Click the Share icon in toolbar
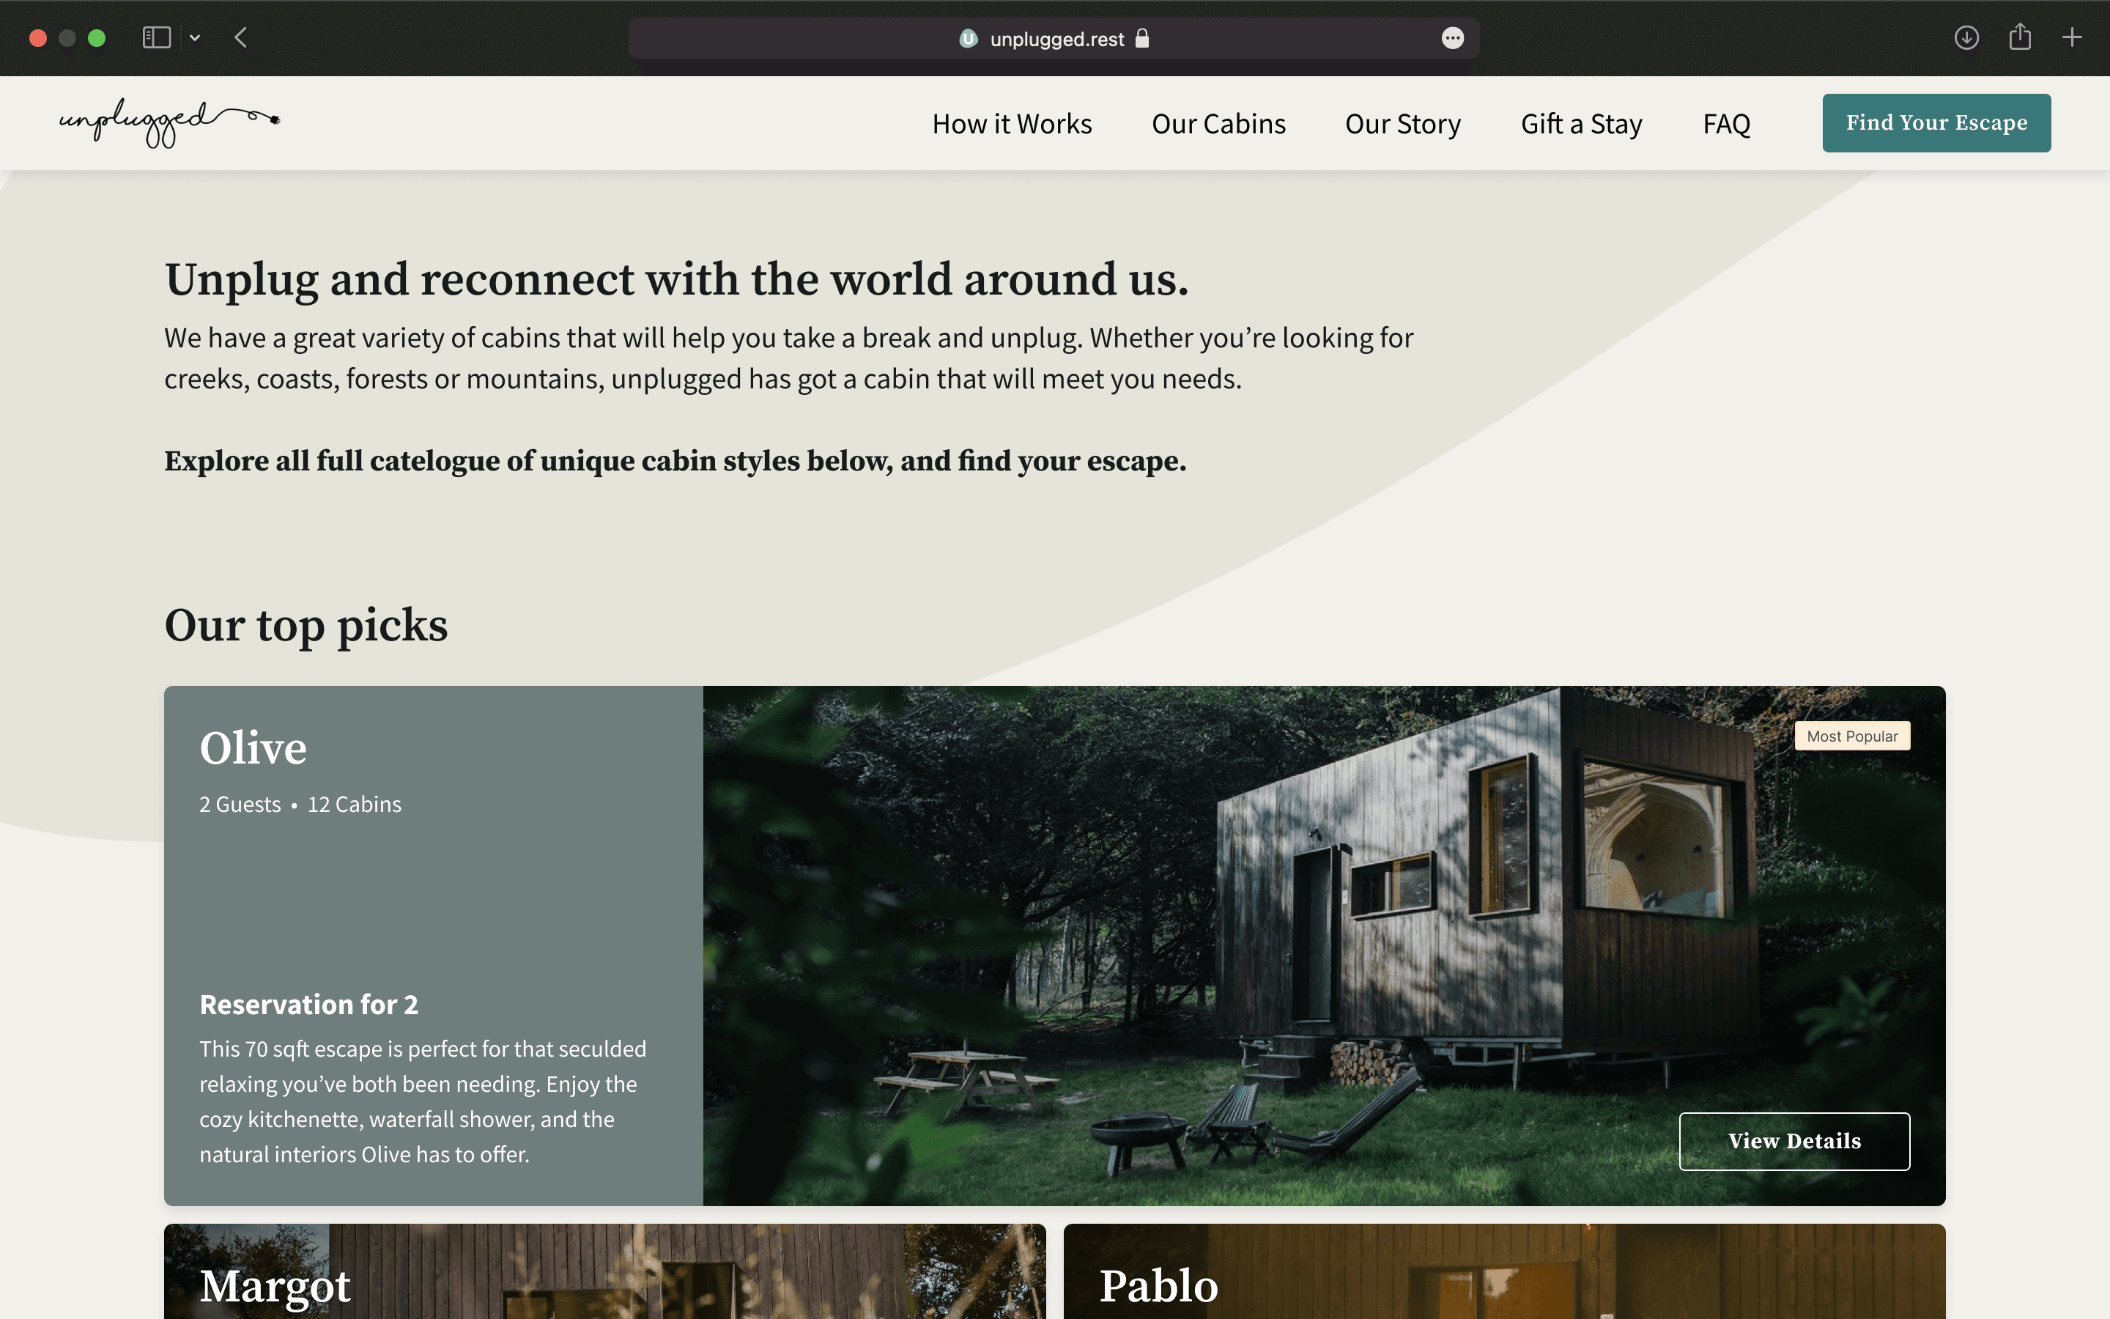Image resolution: width=2110 pixels, height=1319 pixels. point(2020,37)
